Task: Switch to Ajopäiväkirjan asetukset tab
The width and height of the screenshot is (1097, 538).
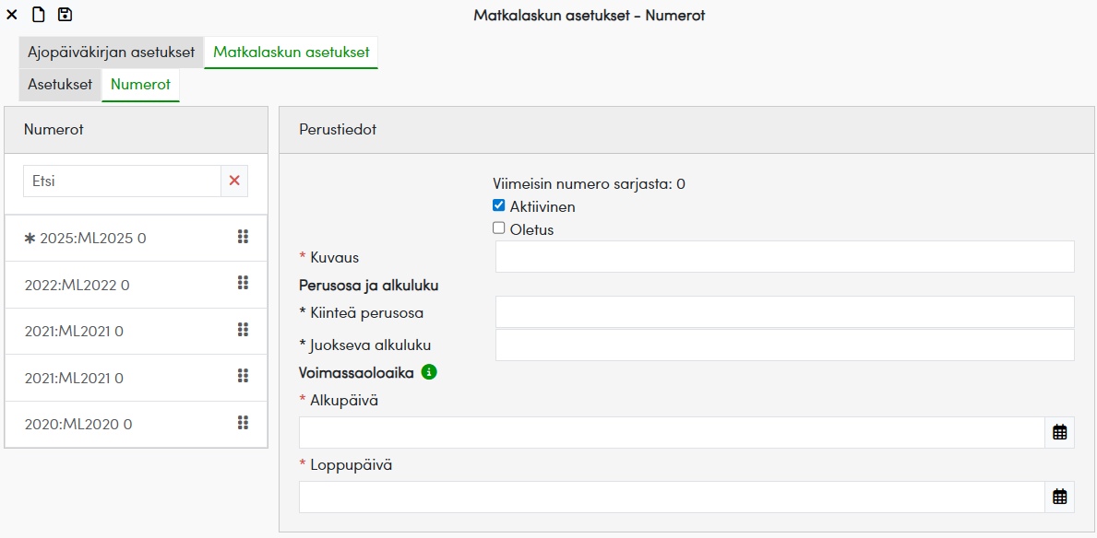Action: pos(111,53)
